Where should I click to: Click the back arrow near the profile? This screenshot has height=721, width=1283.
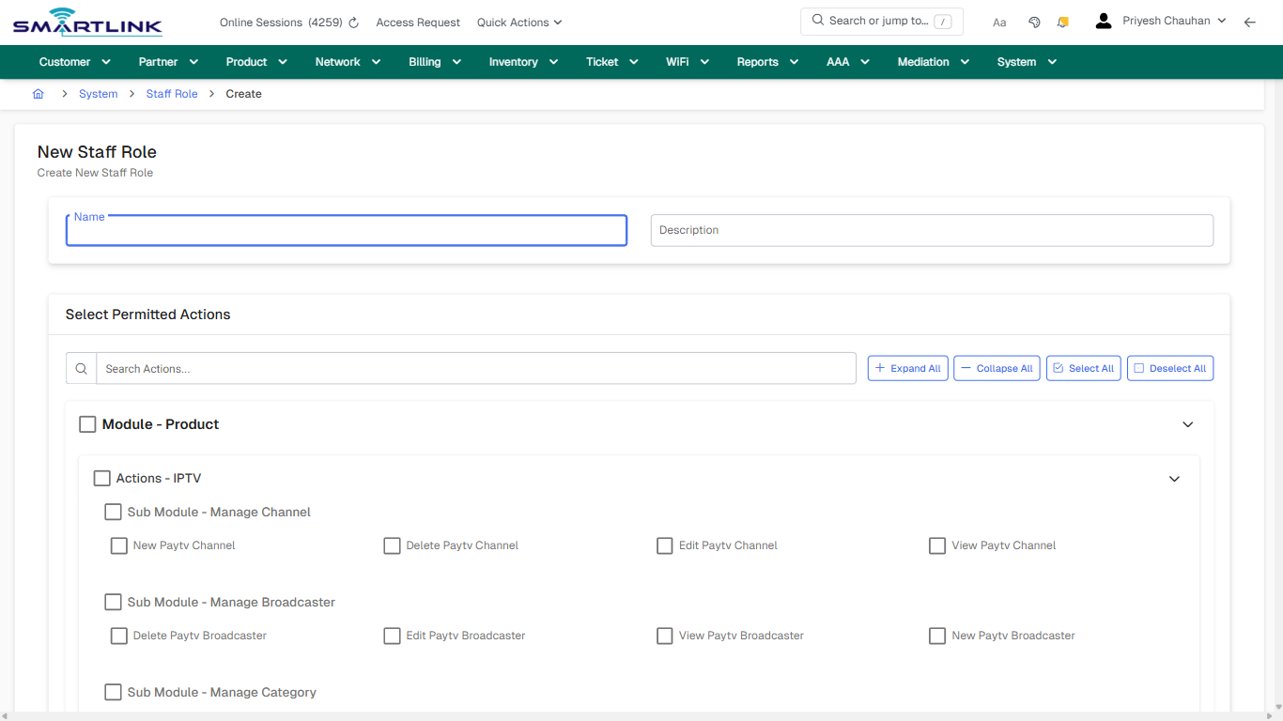(x=1249, y=22)
